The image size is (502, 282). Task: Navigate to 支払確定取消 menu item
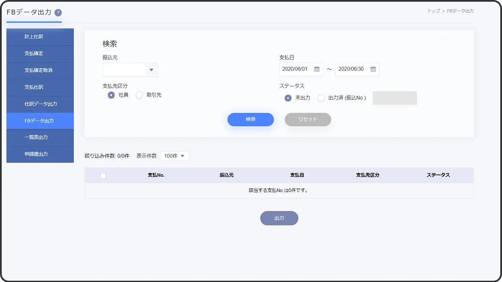[40, 70]
